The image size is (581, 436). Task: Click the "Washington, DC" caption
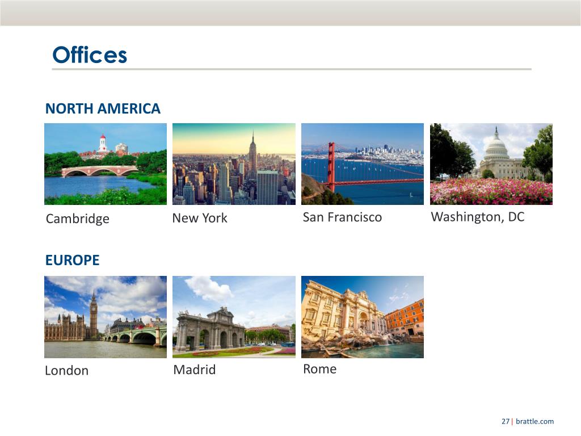click(x=478, y=217)
